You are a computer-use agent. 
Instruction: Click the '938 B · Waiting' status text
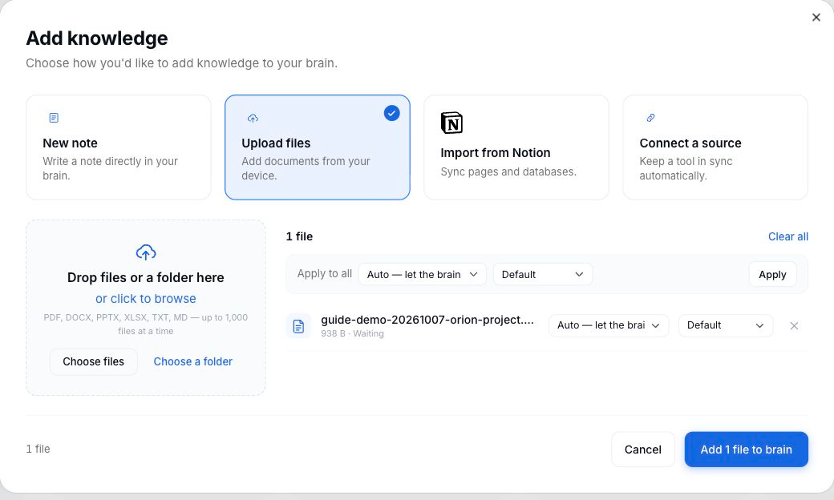coord(352,333)
